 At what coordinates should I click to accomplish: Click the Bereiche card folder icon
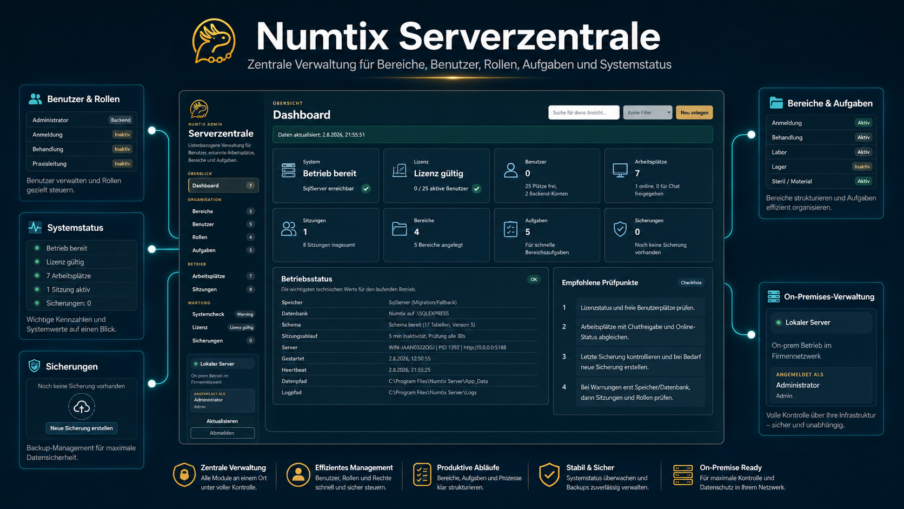click(x=400, y=229)
